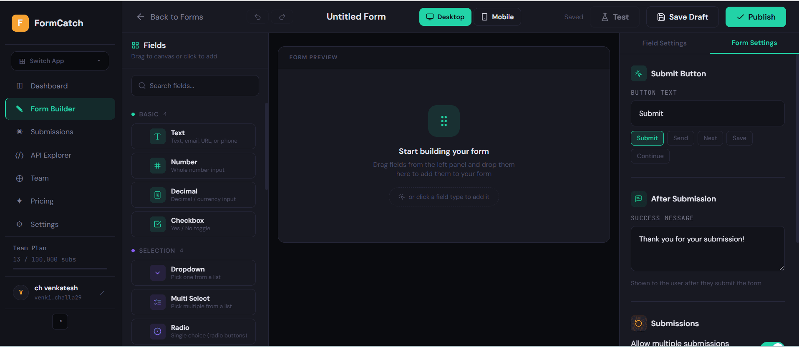The height and width of the screenshot is (347, 799).
Task: Open Settings in the sidebar
Action: coord(60,224)
